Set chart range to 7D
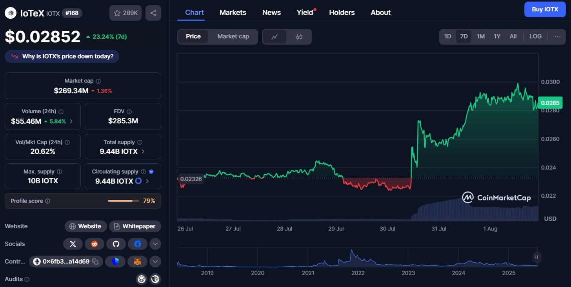This screenshot has width=571, height=287. click(x=464, y=36)
